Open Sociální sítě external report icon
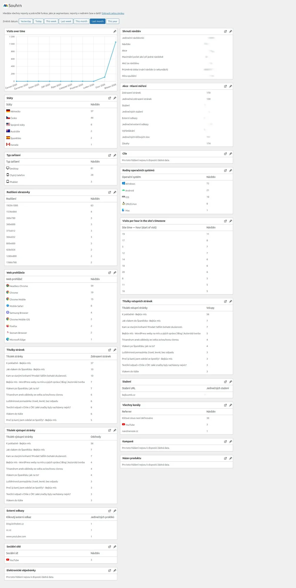The width and height of the screenshot is (296, 588). 109,547
